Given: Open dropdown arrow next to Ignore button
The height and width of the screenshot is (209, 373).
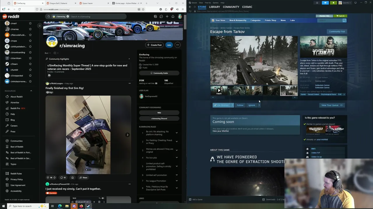Looking at the screenshot, I should (259, 105).
